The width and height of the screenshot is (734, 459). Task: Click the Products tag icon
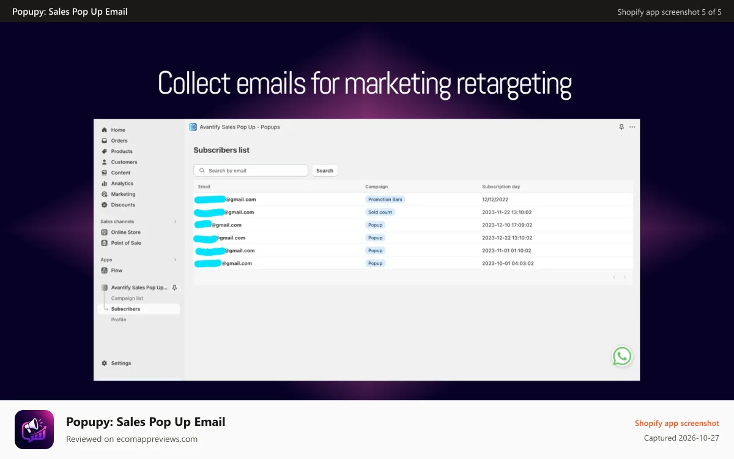click(104, 151)
